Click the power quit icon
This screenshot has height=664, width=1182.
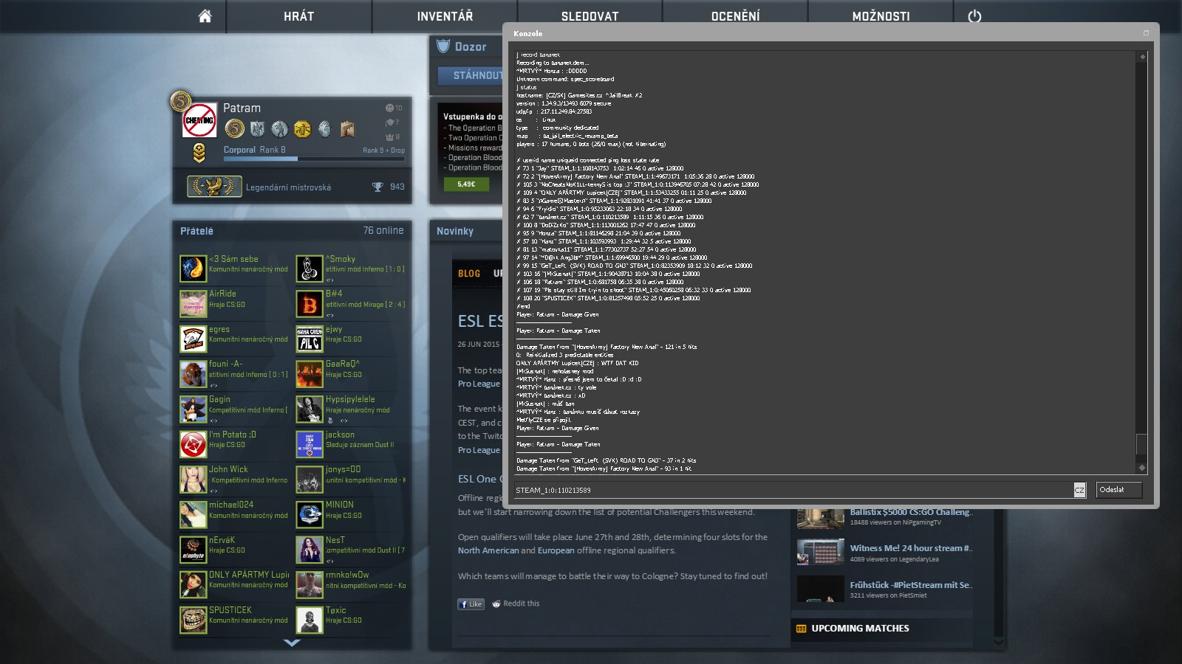(974, 16)
